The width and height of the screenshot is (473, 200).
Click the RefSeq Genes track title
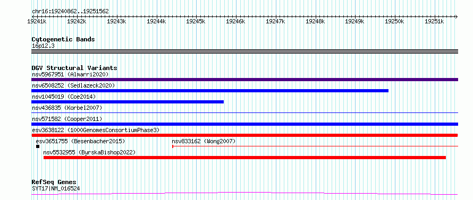click(x=54, y=182)
